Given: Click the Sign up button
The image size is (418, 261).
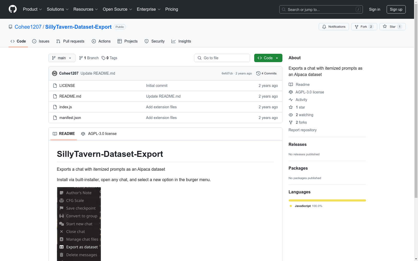Looking at the screenshot, I should click(x=396, y=9).
